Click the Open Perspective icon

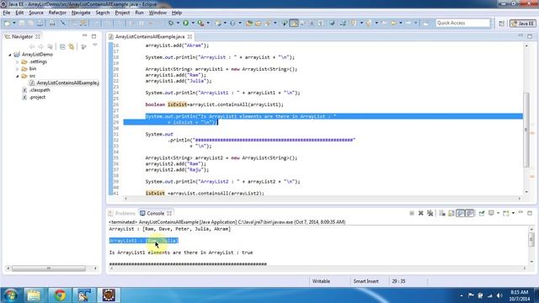point(502,24)
